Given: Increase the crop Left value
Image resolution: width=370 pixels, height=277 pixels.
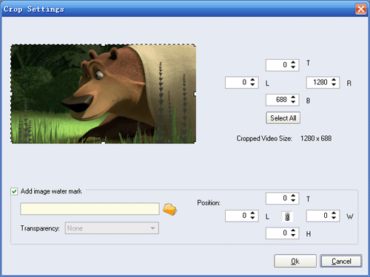Looking at the screenshot, I should pos(252,80).
